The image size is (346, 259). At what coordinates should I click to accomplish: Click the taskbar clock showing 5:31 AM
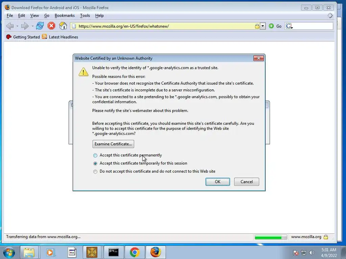tap(328, 250)
